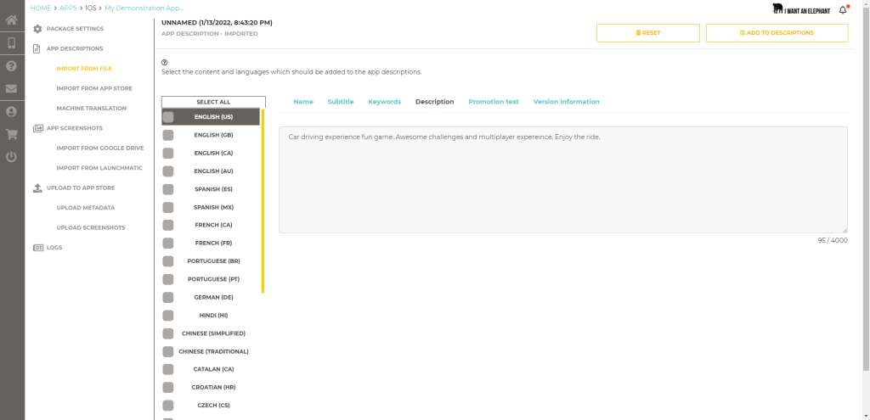The image size is (870, 420).
Task: Open My Demonstration App breadcrumb link
Action: (x=144, y=8)
